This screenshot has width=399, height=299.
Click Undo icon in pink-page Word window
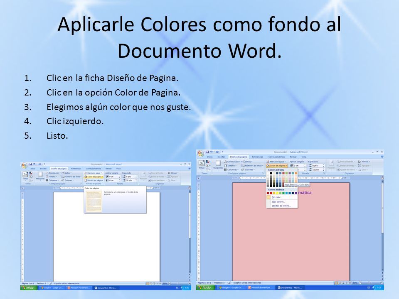(212, 152)
